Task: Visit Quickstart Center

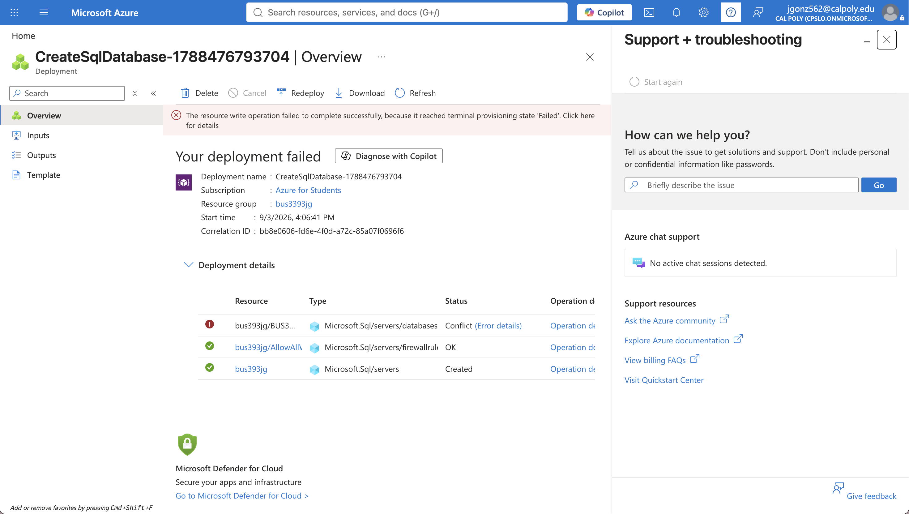Action: point(664,380)
